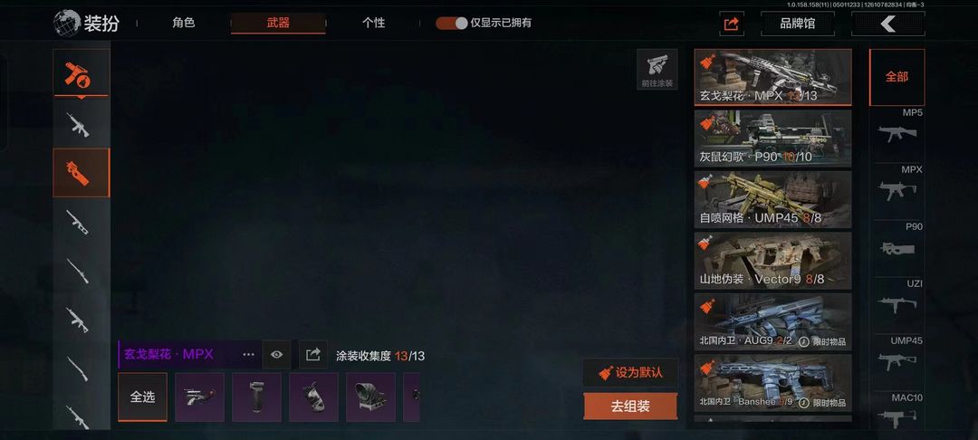Filter by UZI weapon icon
Viewport: 978px width, 440px height.
(x=896, y=299)
